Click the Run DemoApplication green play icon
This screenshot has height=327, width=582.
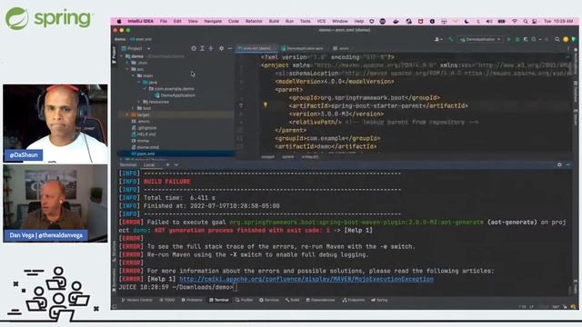509,39
